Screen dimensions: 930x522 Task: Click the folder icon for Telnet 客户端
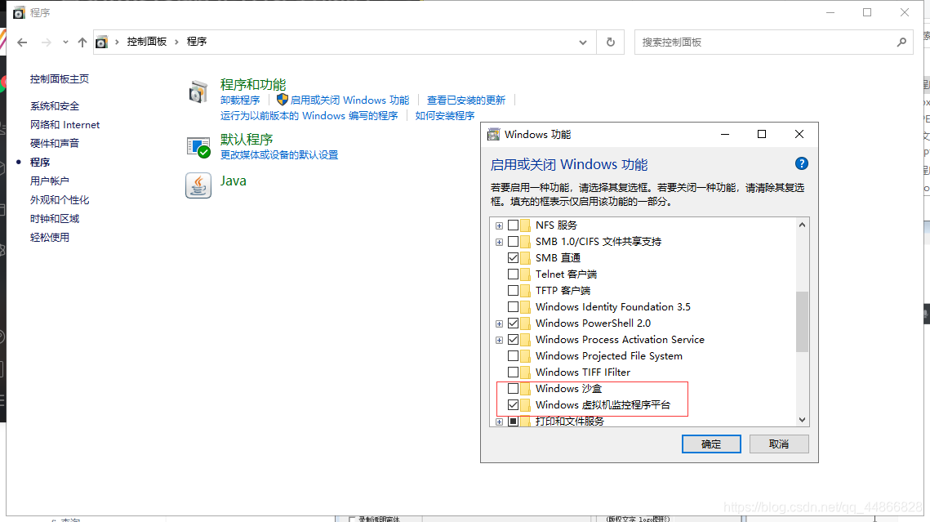[525, 274]
